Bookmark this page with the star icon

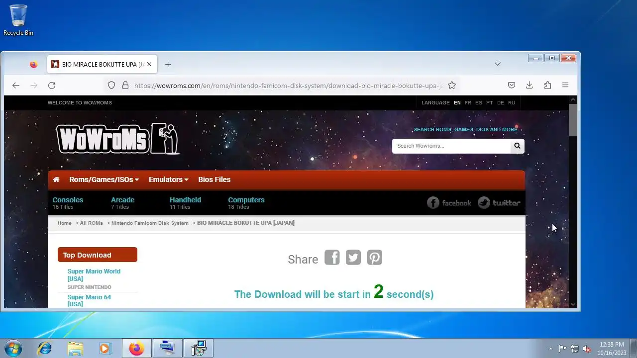click(452, 86)
